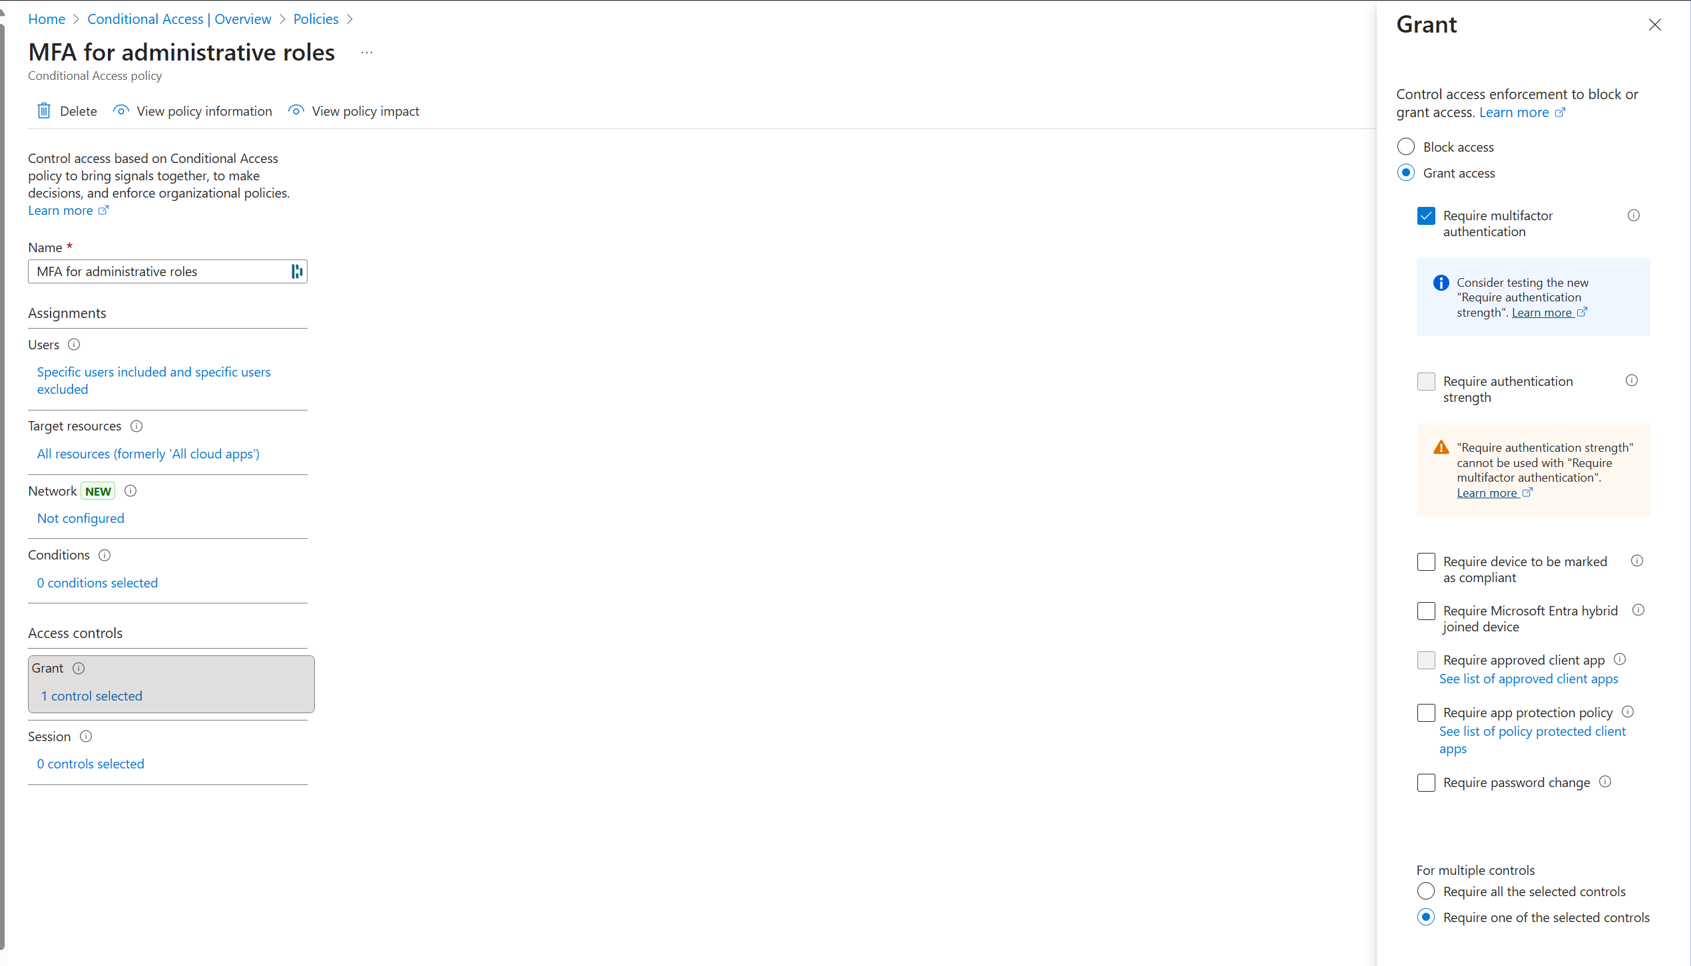Click the View policy information eye icon
The image size is (1691, 966).
point(121,111)
